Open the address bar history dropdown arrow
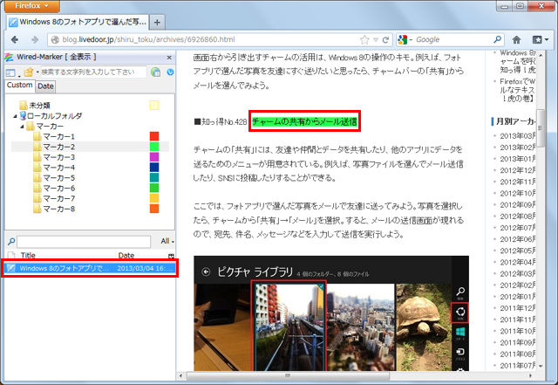 376,40
